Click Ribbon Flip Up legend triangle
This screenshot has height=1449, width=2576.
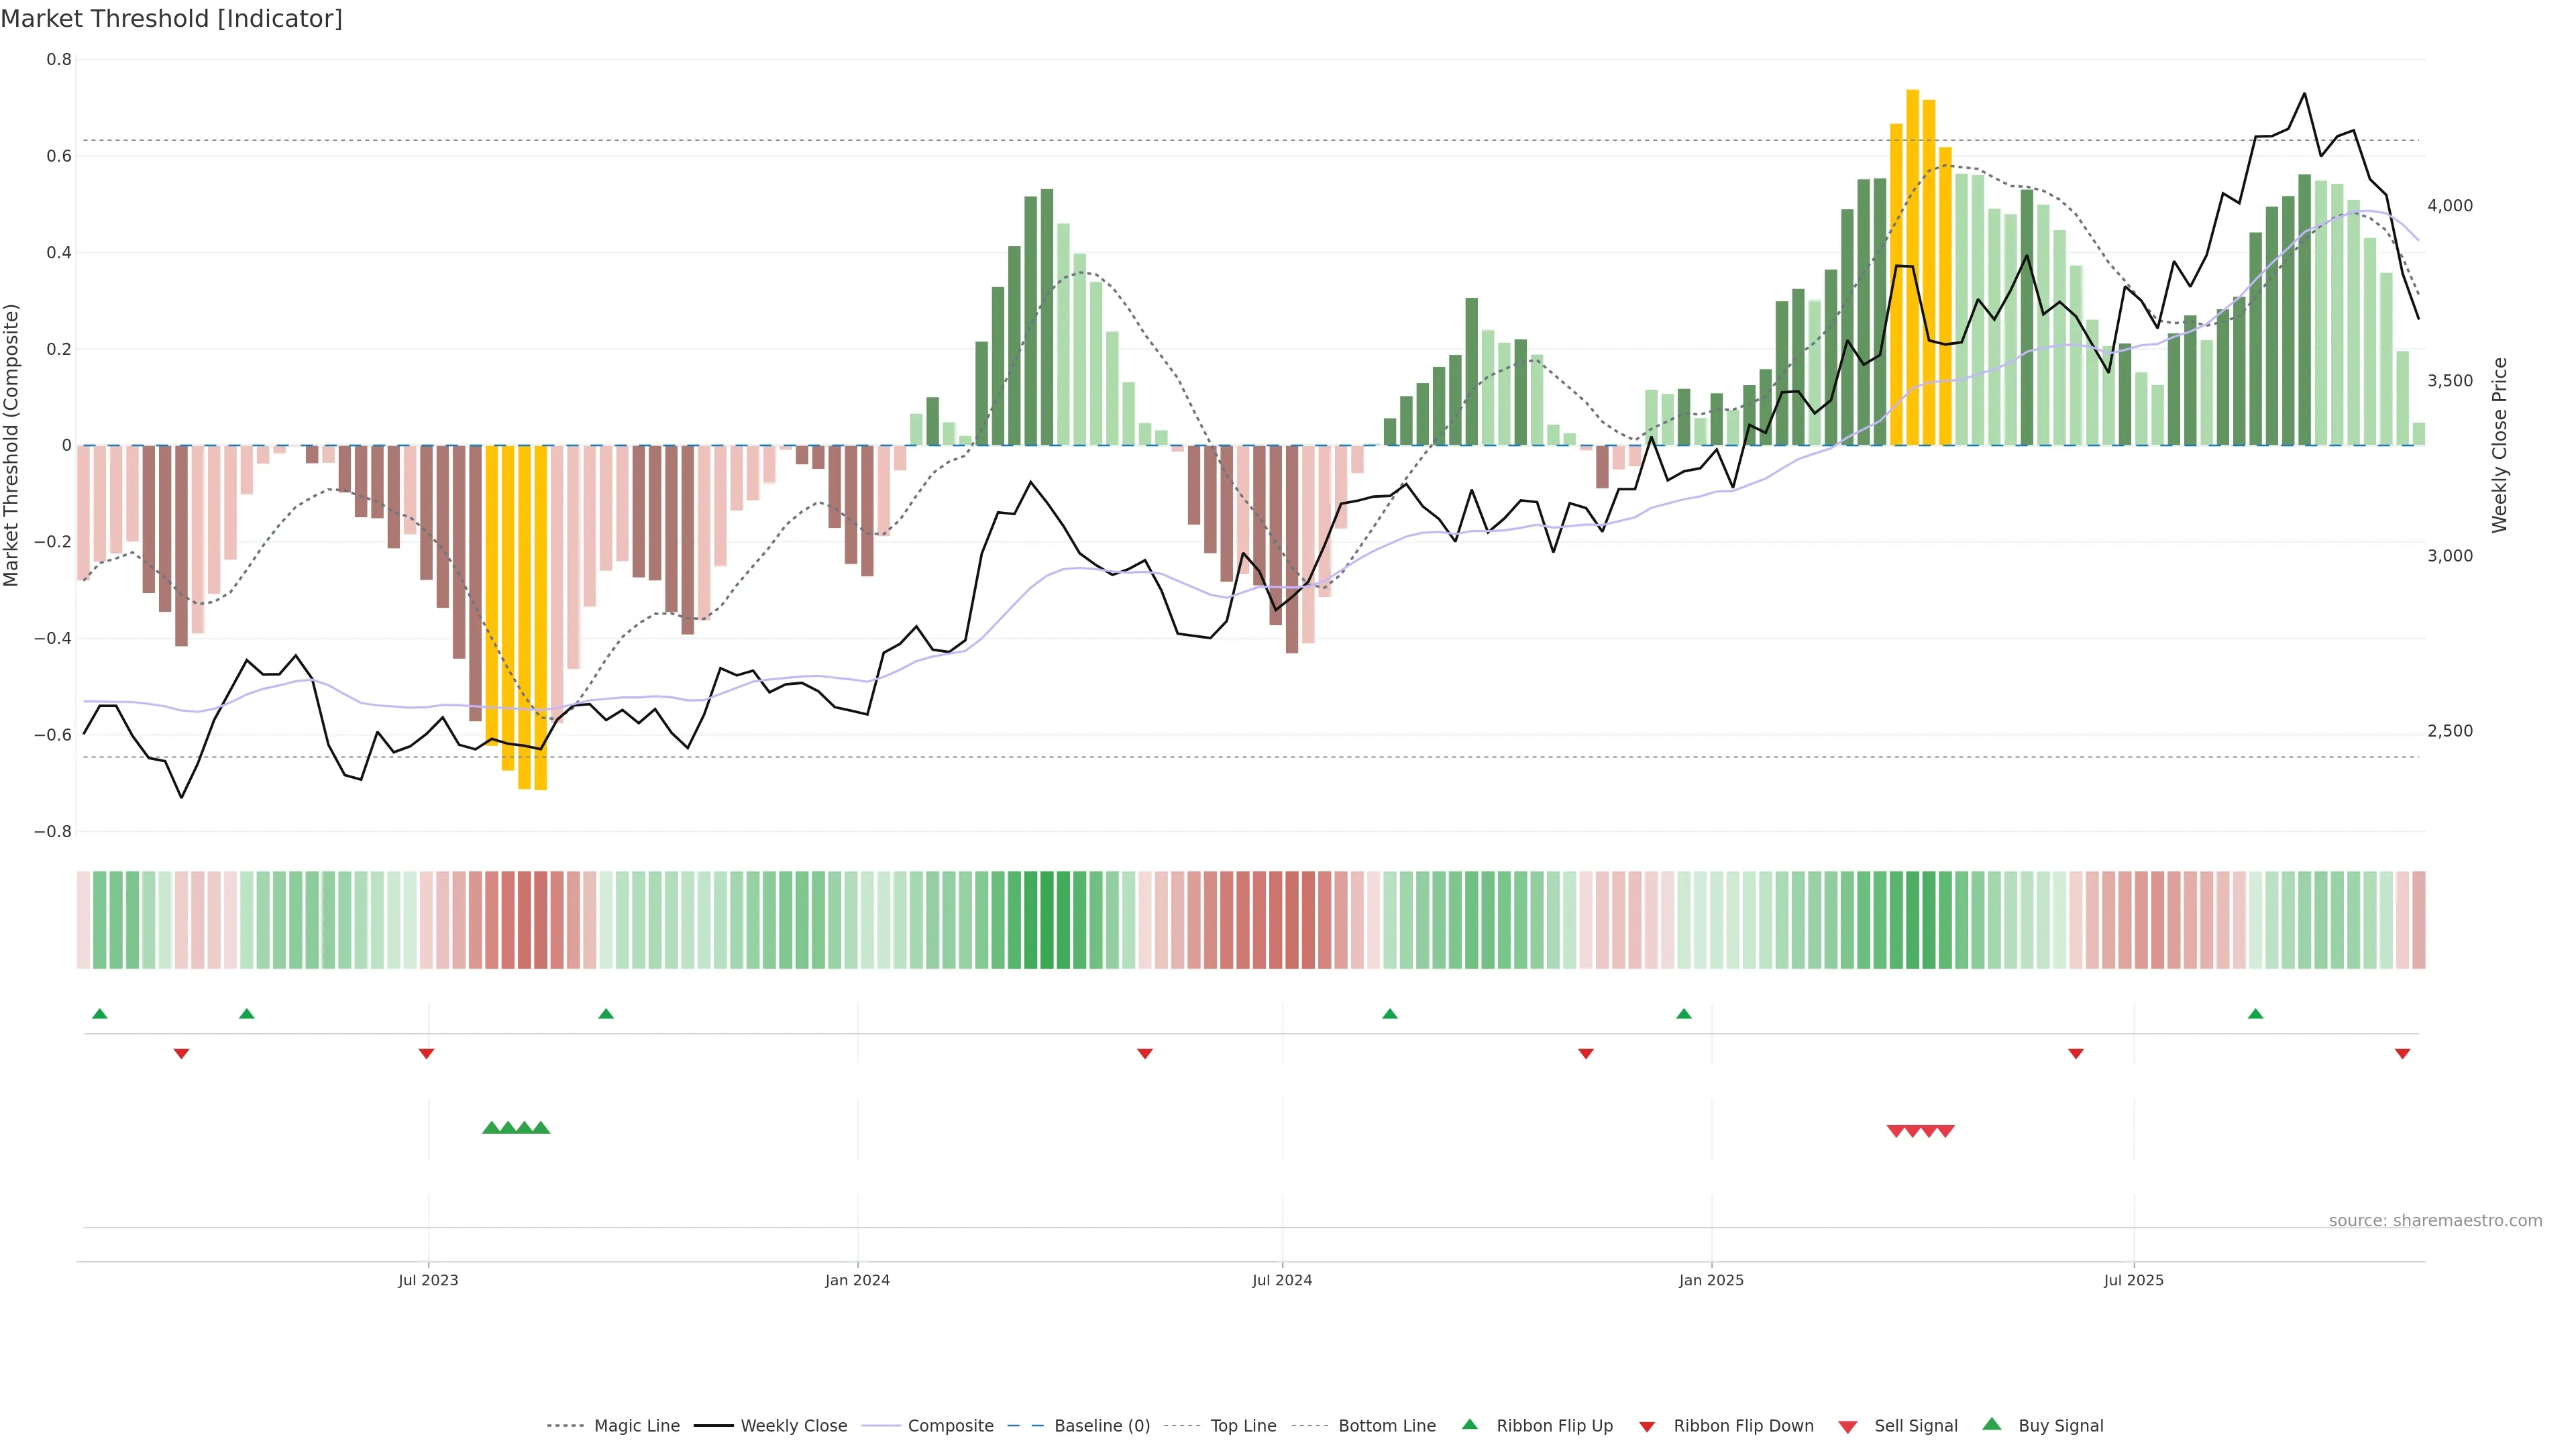tap(1470, 1425)
